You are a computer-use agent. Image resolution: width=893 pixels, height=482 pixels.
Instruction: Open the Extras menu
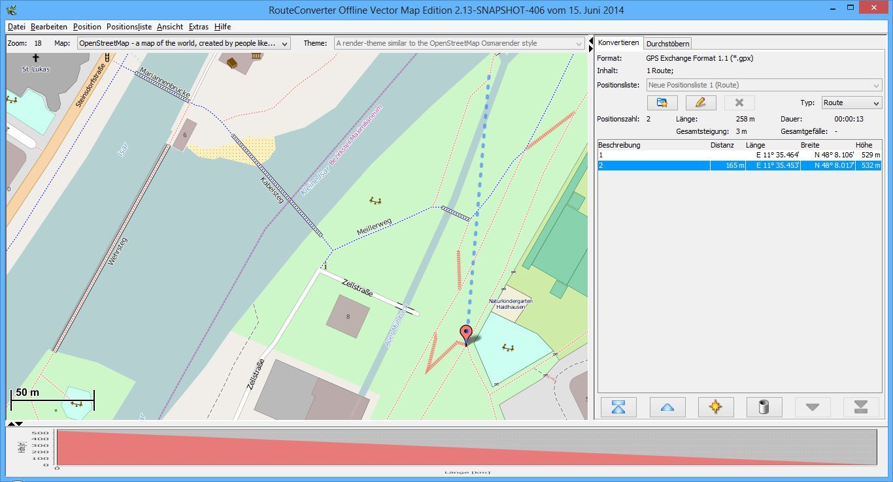(198, 27)
